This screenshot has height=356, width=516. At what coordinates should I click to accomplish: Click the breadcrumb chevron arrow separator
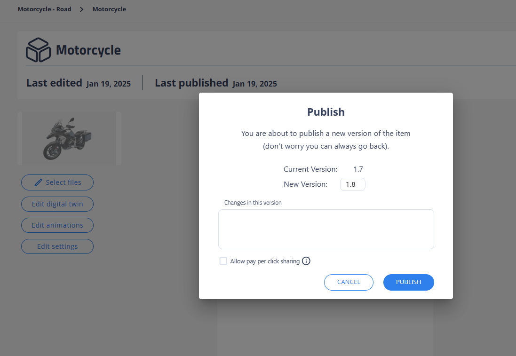(82, 9)
